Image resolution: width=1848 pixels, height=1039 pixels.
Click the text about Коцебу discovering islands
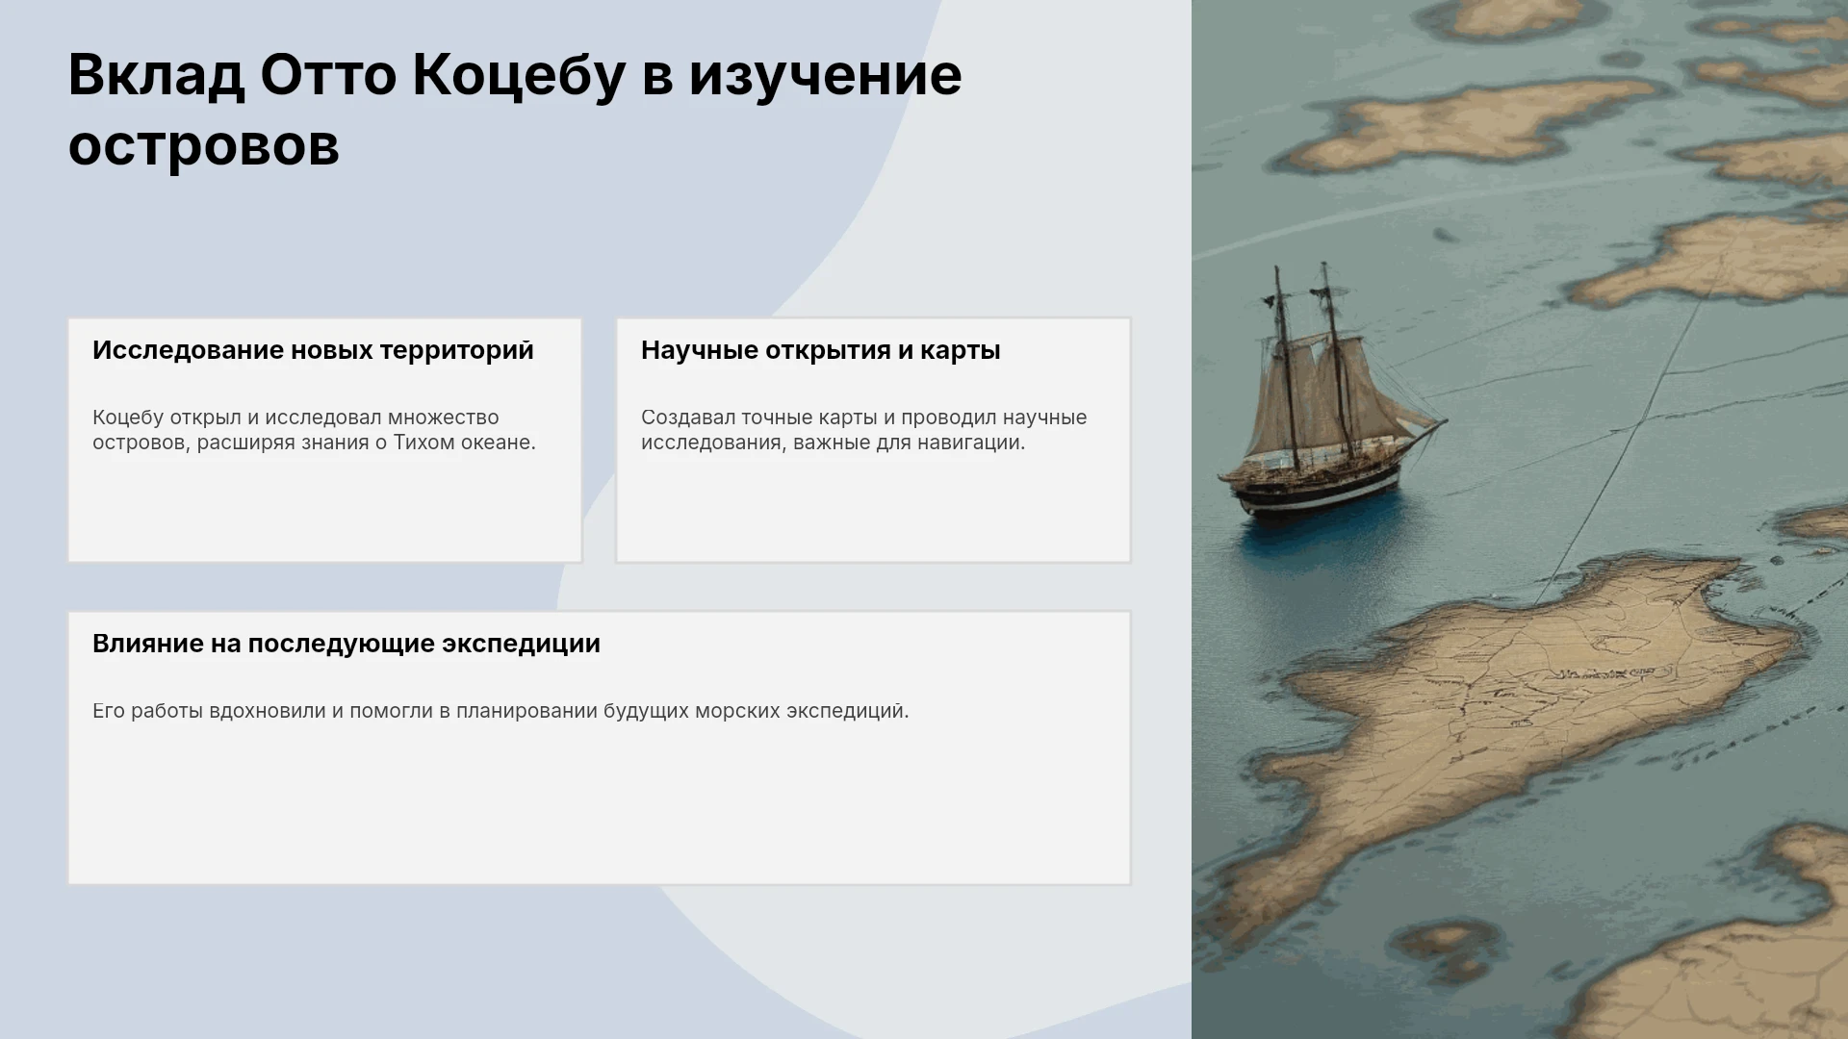coord(314,430)
